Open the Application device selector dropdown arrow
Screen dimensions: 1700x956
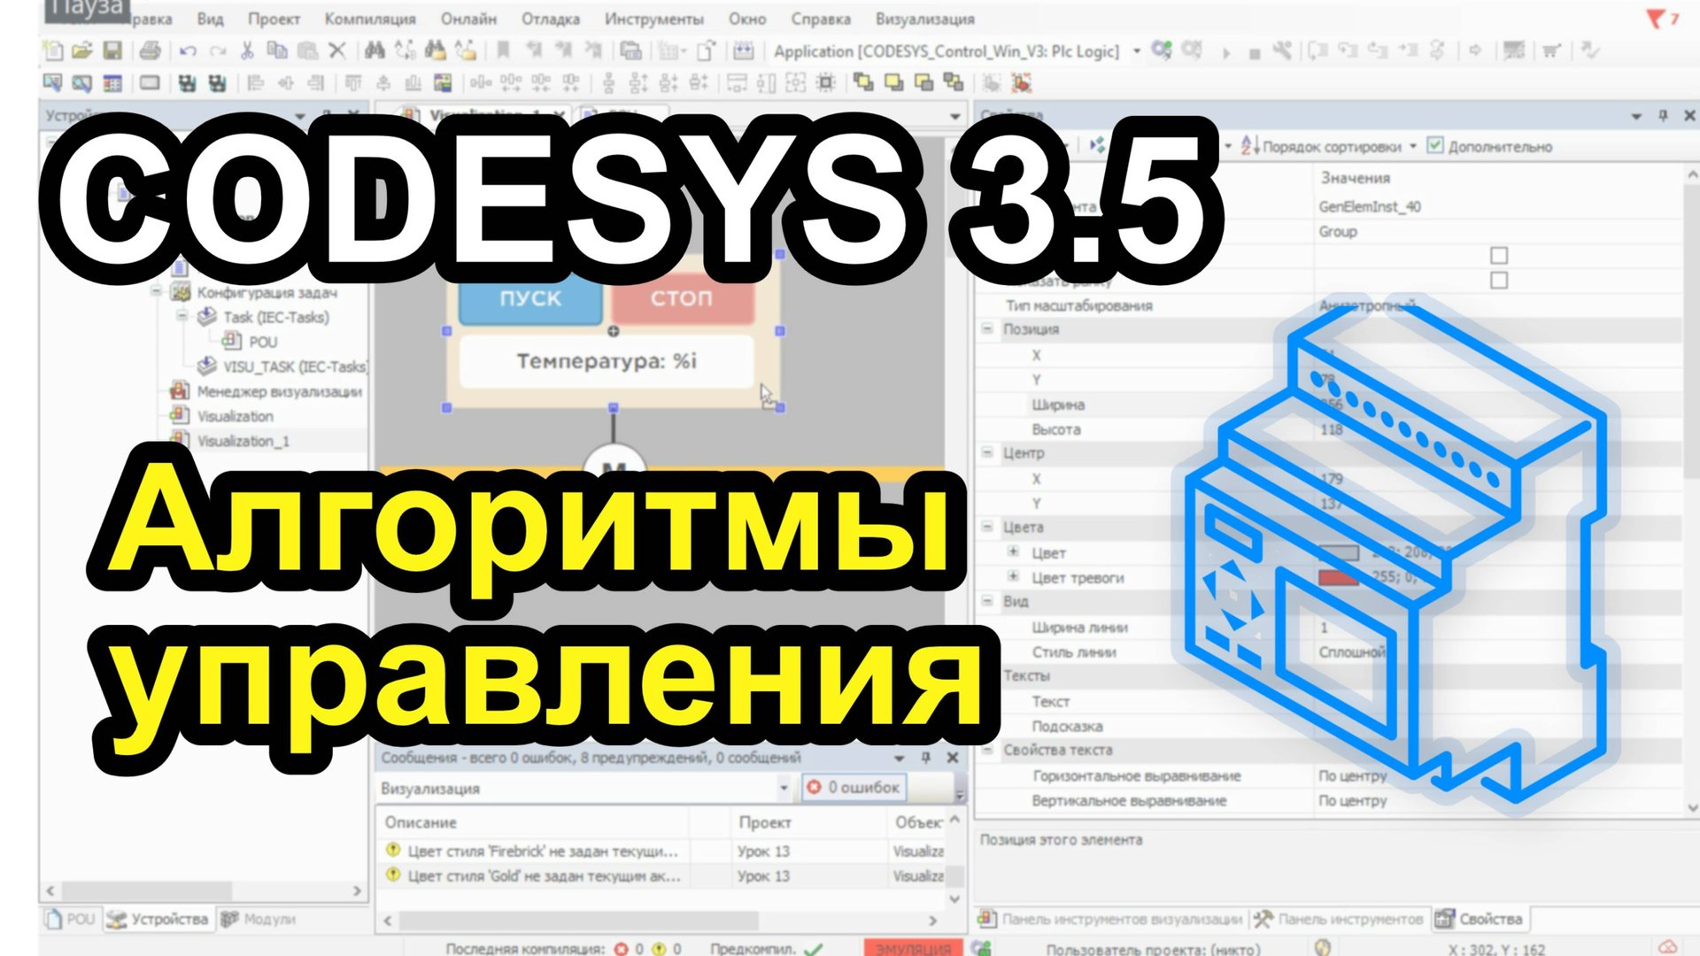tap(1137, 51)
